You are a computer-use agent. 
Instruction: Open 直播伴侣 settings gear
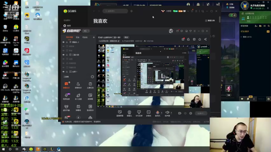tap(191, 113)
